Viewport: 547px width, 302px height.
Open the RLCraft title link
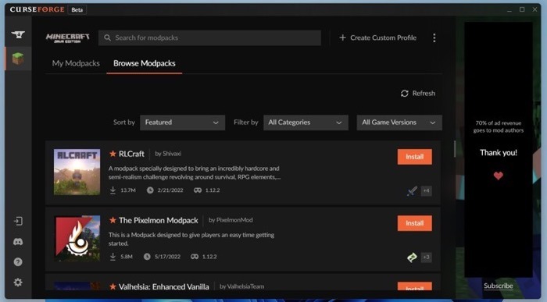pyautogui.click(x=131, y=154)
